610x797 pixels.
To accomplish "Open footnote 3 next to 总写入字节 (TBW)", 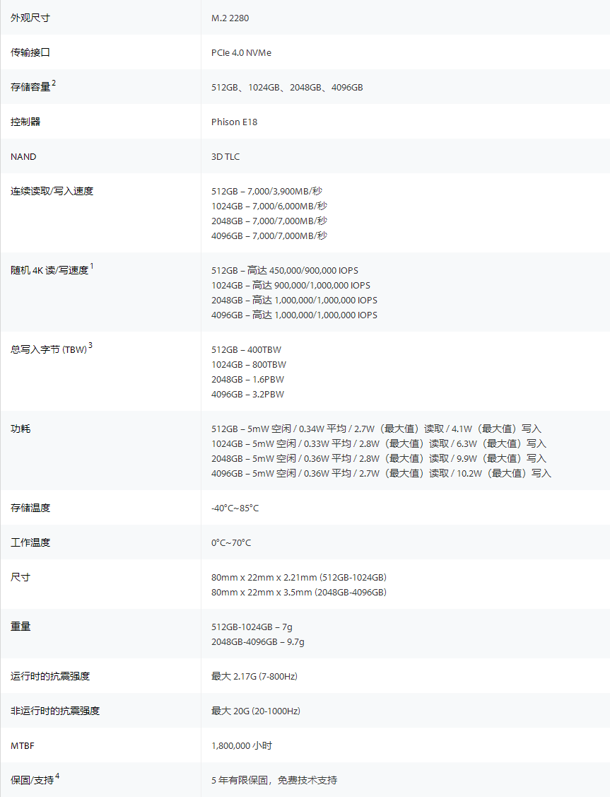I will (90, 346).
